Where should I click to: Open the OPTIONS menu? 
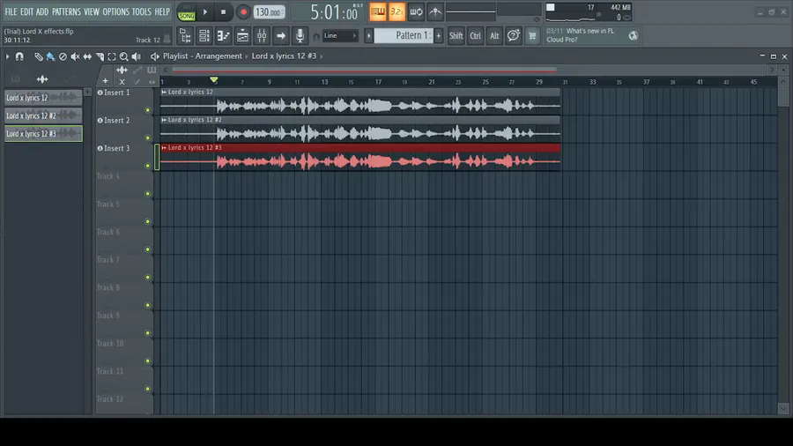pos(115,11)
